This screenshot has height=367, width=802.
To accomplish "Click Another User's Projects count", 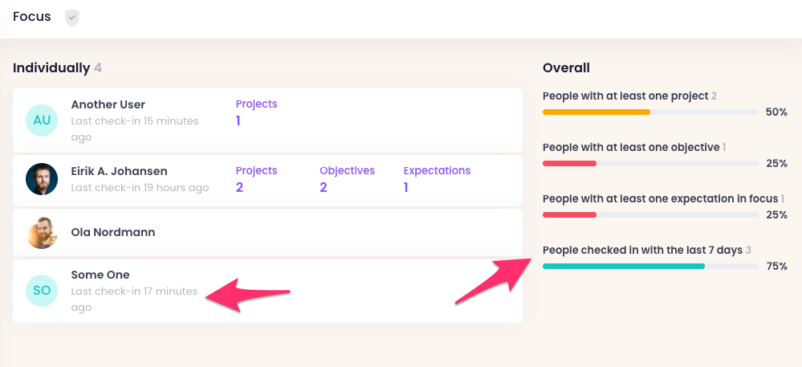I will [238, 121].
